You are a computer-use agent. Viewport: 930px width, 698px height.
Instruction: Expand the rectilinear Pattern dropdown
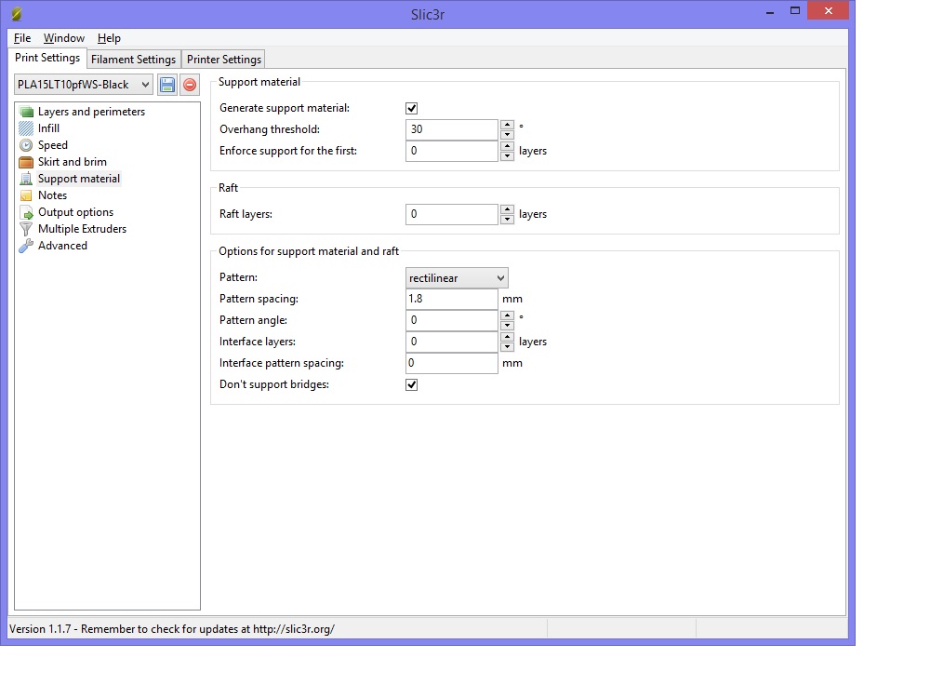[x=457, y=278]
